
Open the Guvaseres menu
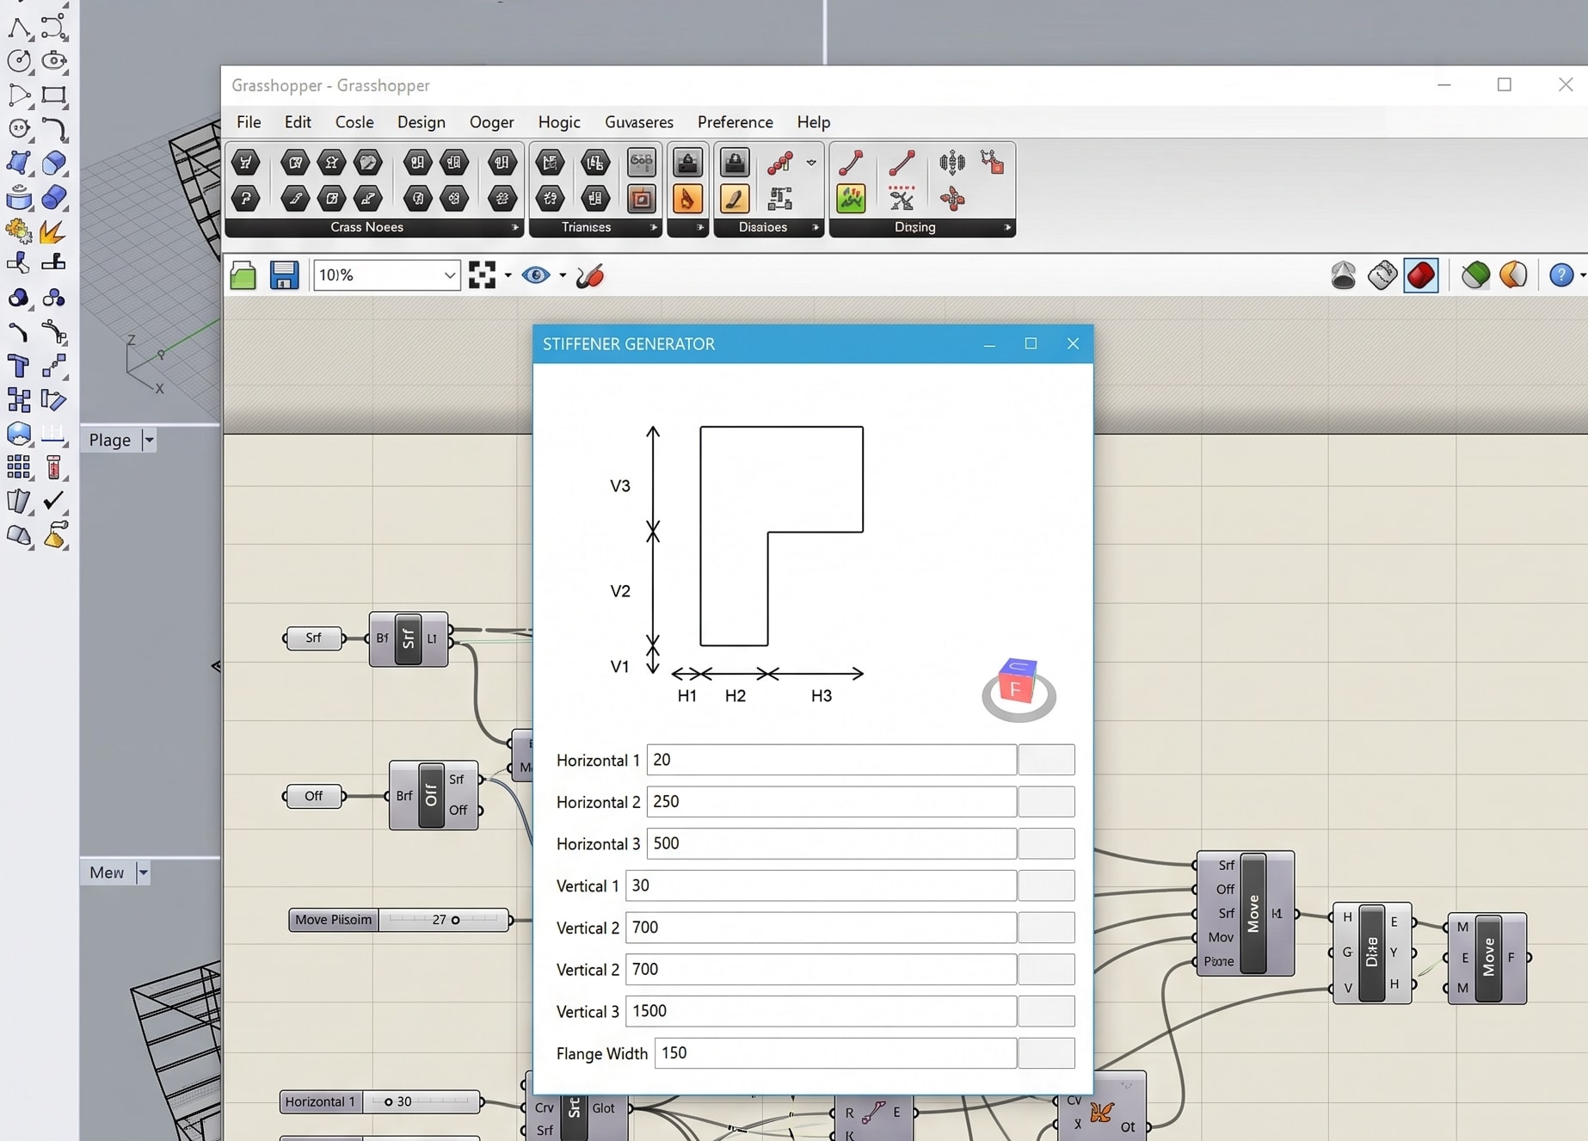point(639,122)
